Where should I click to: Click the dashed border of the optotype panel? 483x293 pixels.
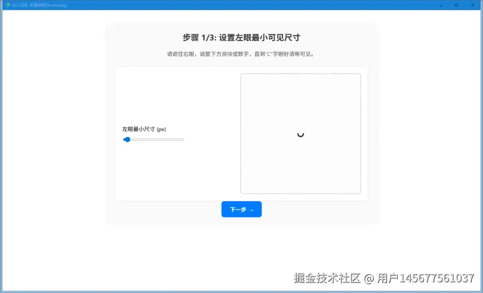pyautogui.click(x=301, y=75)
